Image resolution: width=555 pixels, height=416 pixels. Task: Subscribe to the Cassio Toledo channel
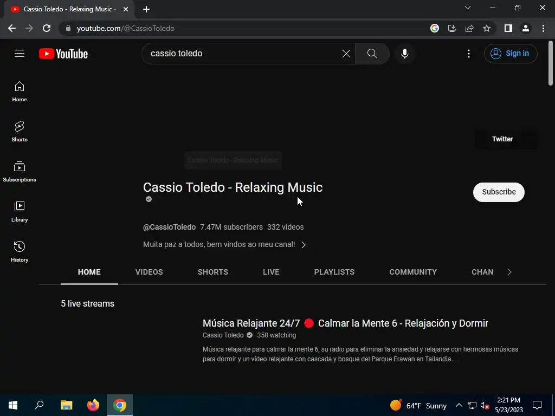[499, 192]
